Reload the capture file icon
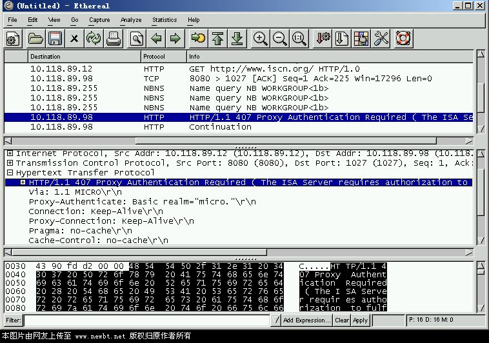 (x=94, y=39)
